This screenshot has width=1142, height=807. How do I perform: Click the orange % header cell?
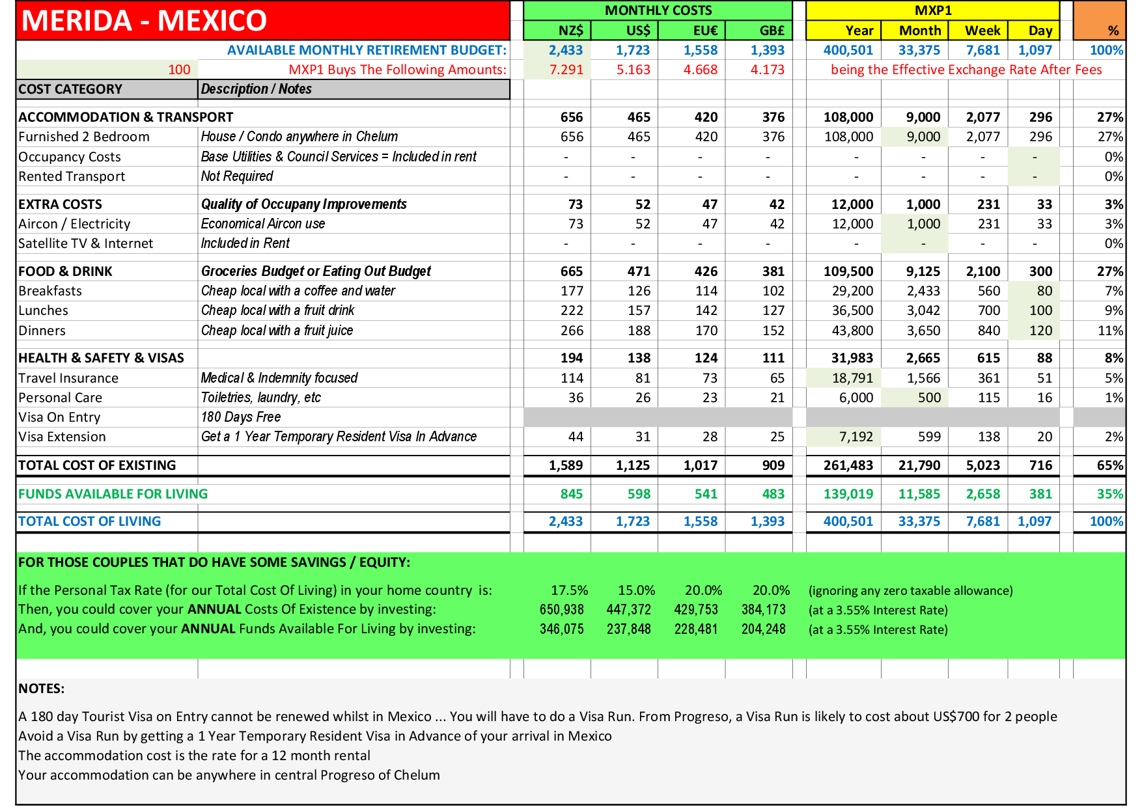1099,21
